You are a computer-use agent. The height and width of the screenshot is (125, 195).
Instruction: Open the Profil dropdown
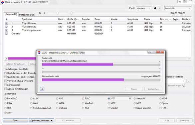144,8
